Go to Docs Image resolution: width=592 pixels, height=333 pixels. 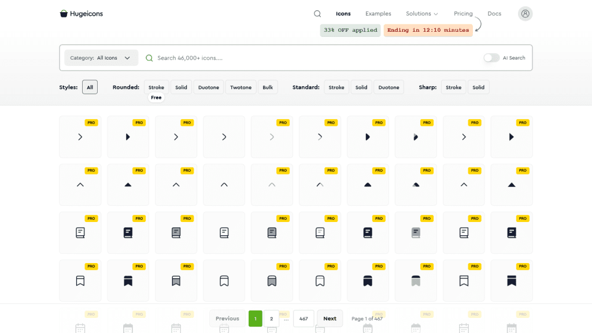pyautogui.click(x=494, y=13)
